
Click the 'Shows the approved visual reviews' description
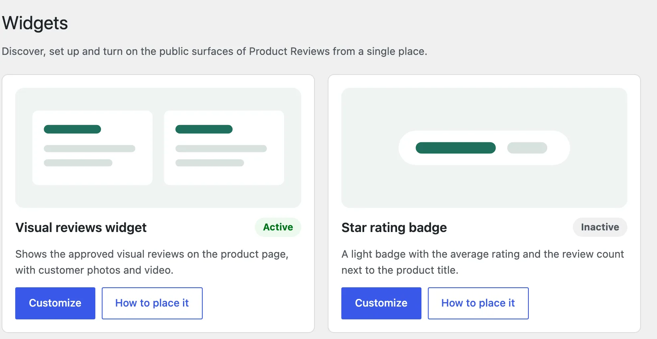pyautogui.click(x=152, y=262)
